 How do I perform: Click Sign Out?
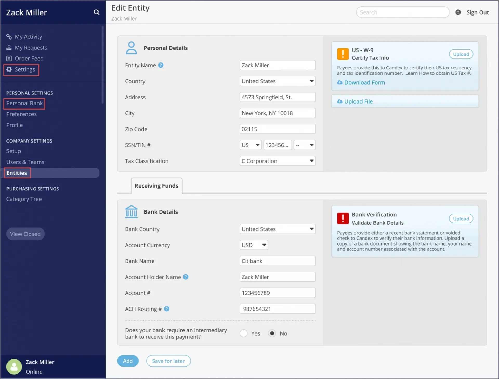477,12
